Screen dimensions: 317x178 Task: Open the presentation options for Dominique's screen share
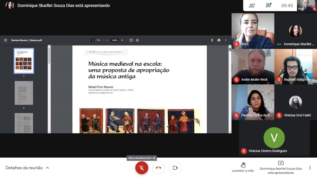click(281, 167)
